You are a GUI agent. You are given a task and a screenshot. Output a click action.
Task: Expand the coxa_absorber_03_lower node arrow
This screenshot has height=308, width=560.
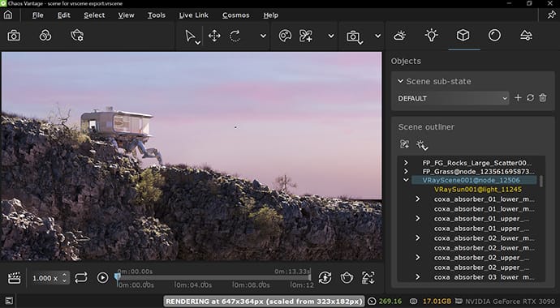click(417, 276)
